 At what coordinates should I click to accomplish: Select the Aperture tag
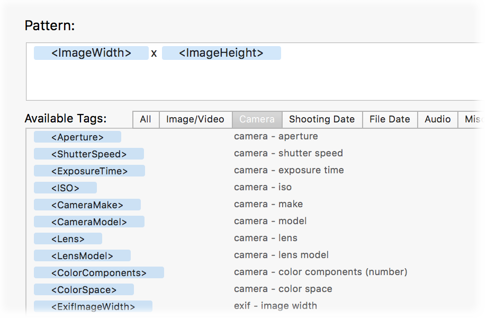(x=77, y=137)
